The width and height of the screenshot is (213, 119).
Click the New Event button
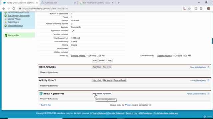click(x=107, y=67)
